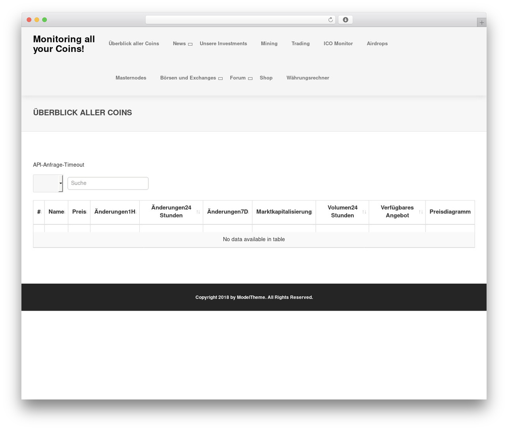Image resolution: width=508 pixels, height=430 pixels.
Task: Expand the Forum submenu arrow
Action: [250, 79]
